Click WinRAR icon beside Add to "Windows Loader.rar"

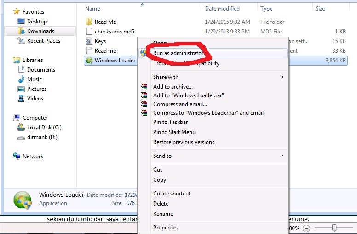pyautogui.click(x=144, y=95)
